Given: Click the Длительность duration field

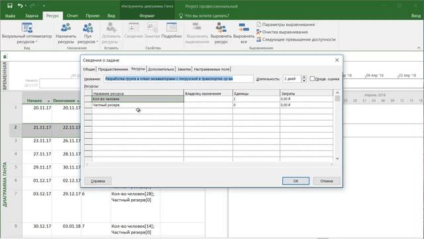Looking at the screenshot, I should click(291, 79).
